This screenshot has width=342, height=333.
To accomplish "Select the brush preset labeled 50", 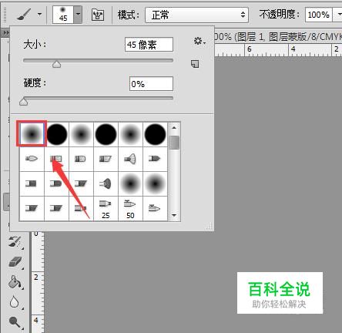I will click(x=130, y=209).
